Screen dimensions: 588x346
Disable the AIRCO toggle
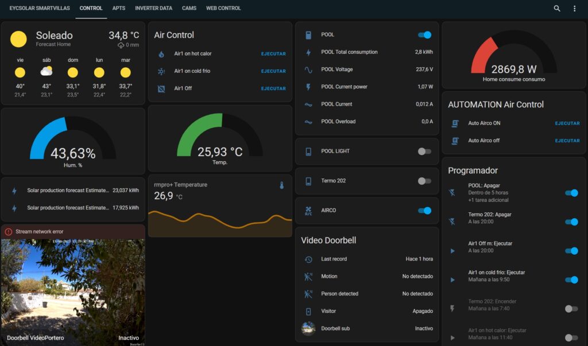pyautogui.click(x=424, y=211)
